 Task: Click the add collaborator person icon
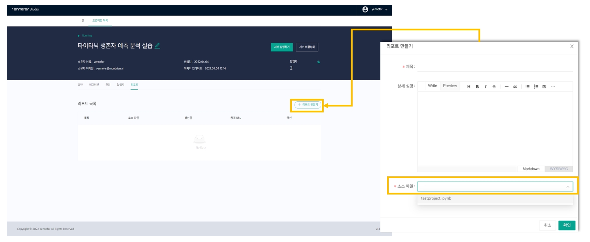[x=318, y=62]
